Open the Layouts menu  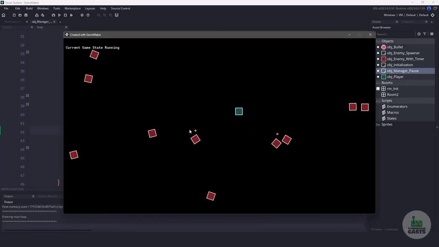[x=90, y=8]
